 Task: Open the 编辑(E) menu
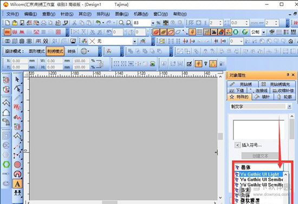(x=30, y=14)
